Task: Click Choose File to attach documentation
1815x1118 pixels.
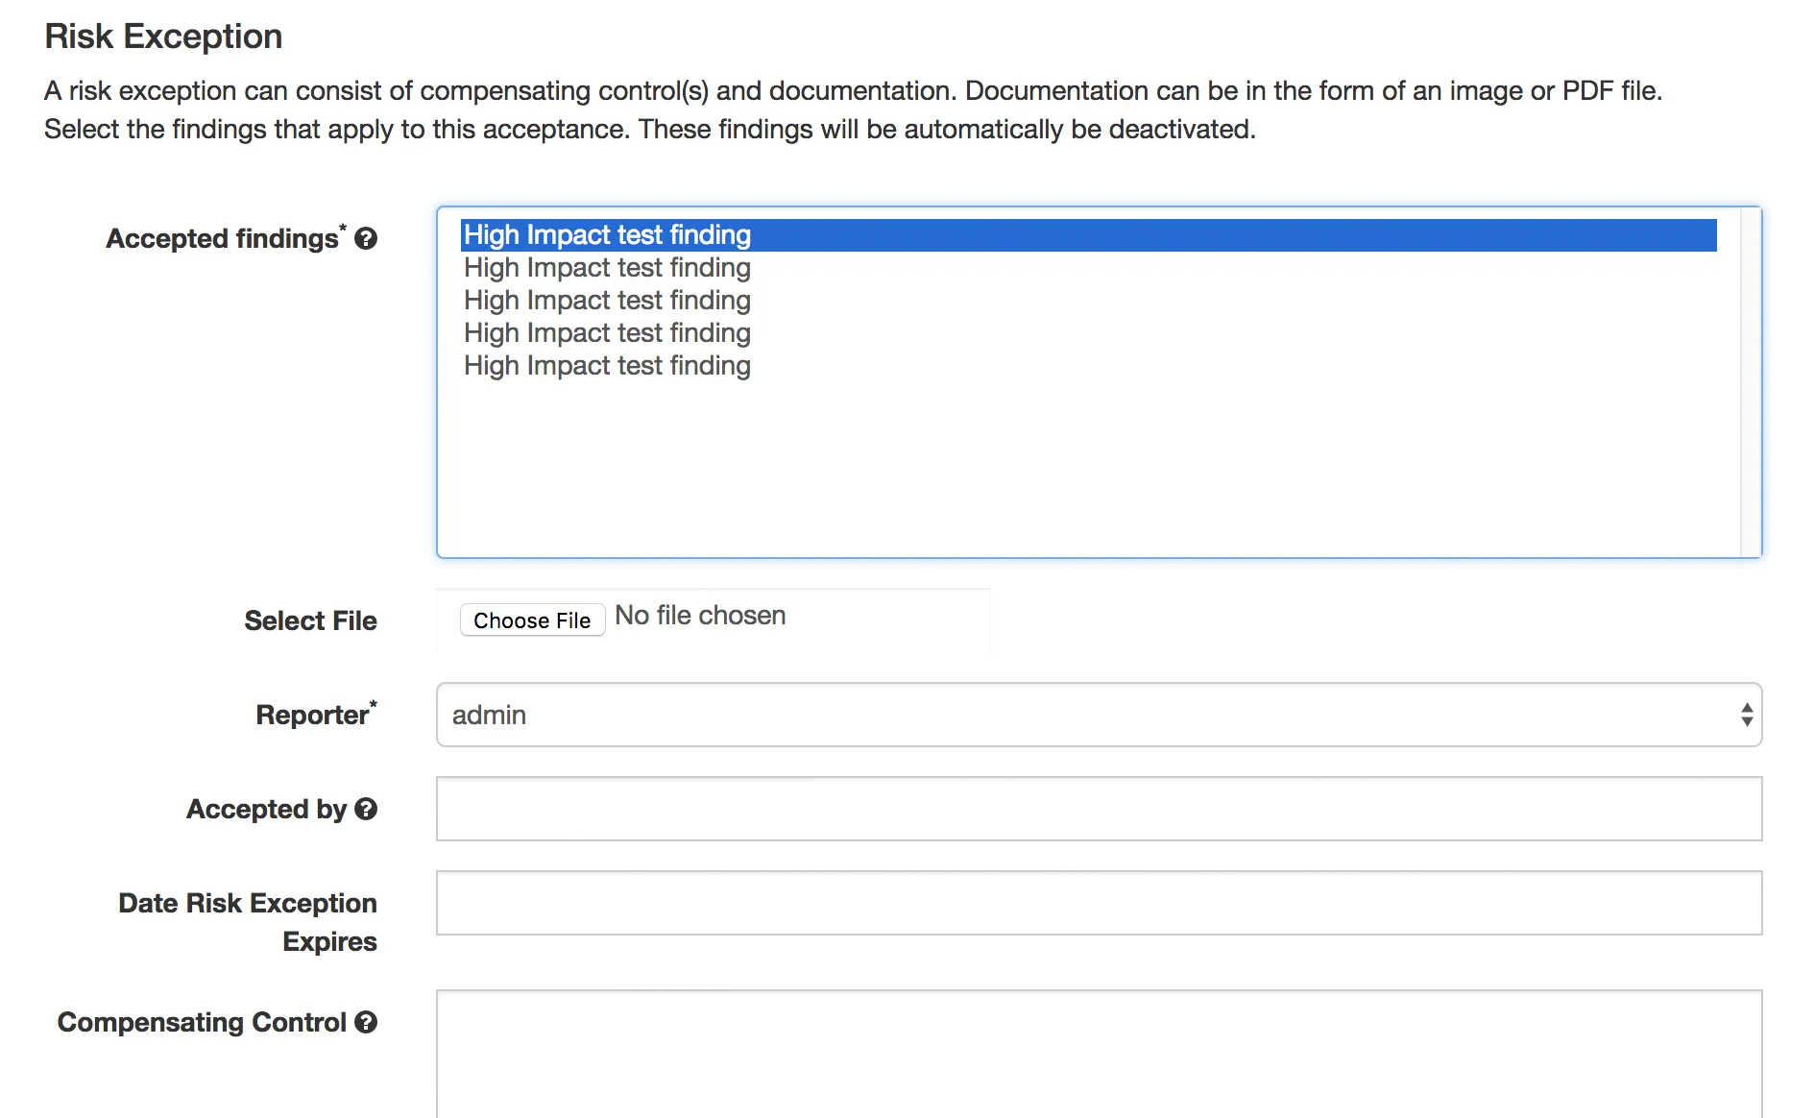Action: coord(532,620)
